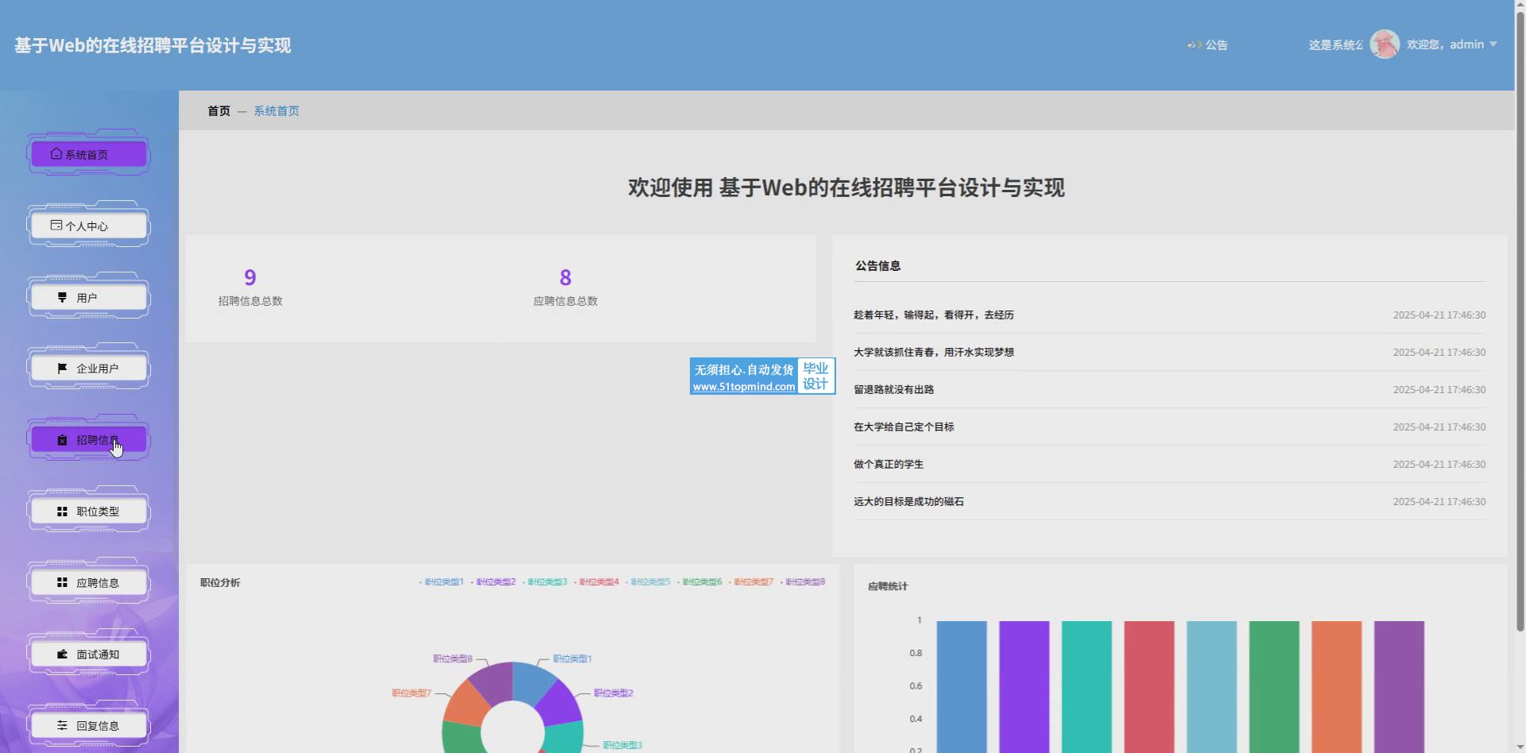Open announcement 留退路就没有出路
This screenshot has width=1526, height=753.
pyautogui.click(x=894, y=390)
